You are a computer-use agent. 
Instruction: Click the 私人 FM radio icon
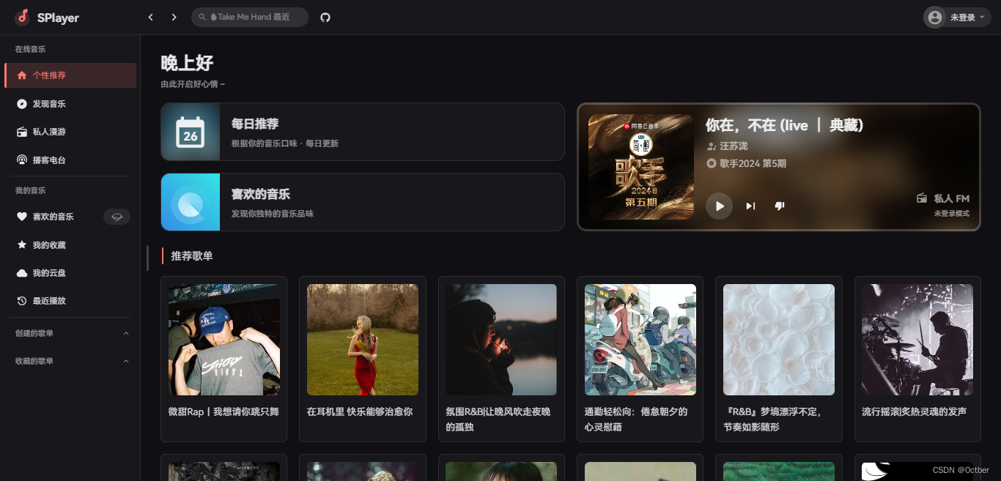click(922, 198)
